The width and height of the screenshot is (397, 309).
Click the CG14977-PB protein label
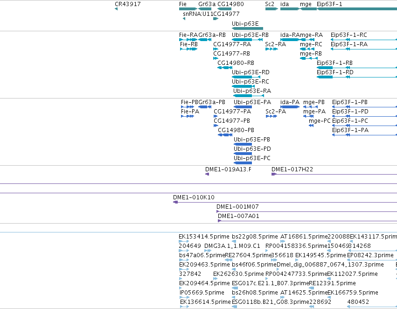[232, 121]
